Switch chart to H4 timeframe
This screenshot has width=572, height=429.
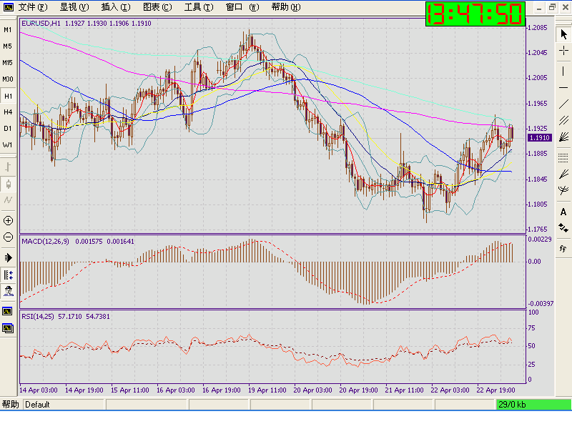tap(8, 112)
